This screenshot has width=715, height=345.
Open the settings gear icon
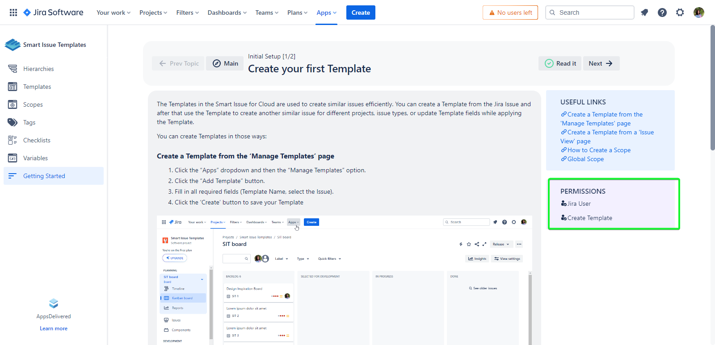pos(680,12)
